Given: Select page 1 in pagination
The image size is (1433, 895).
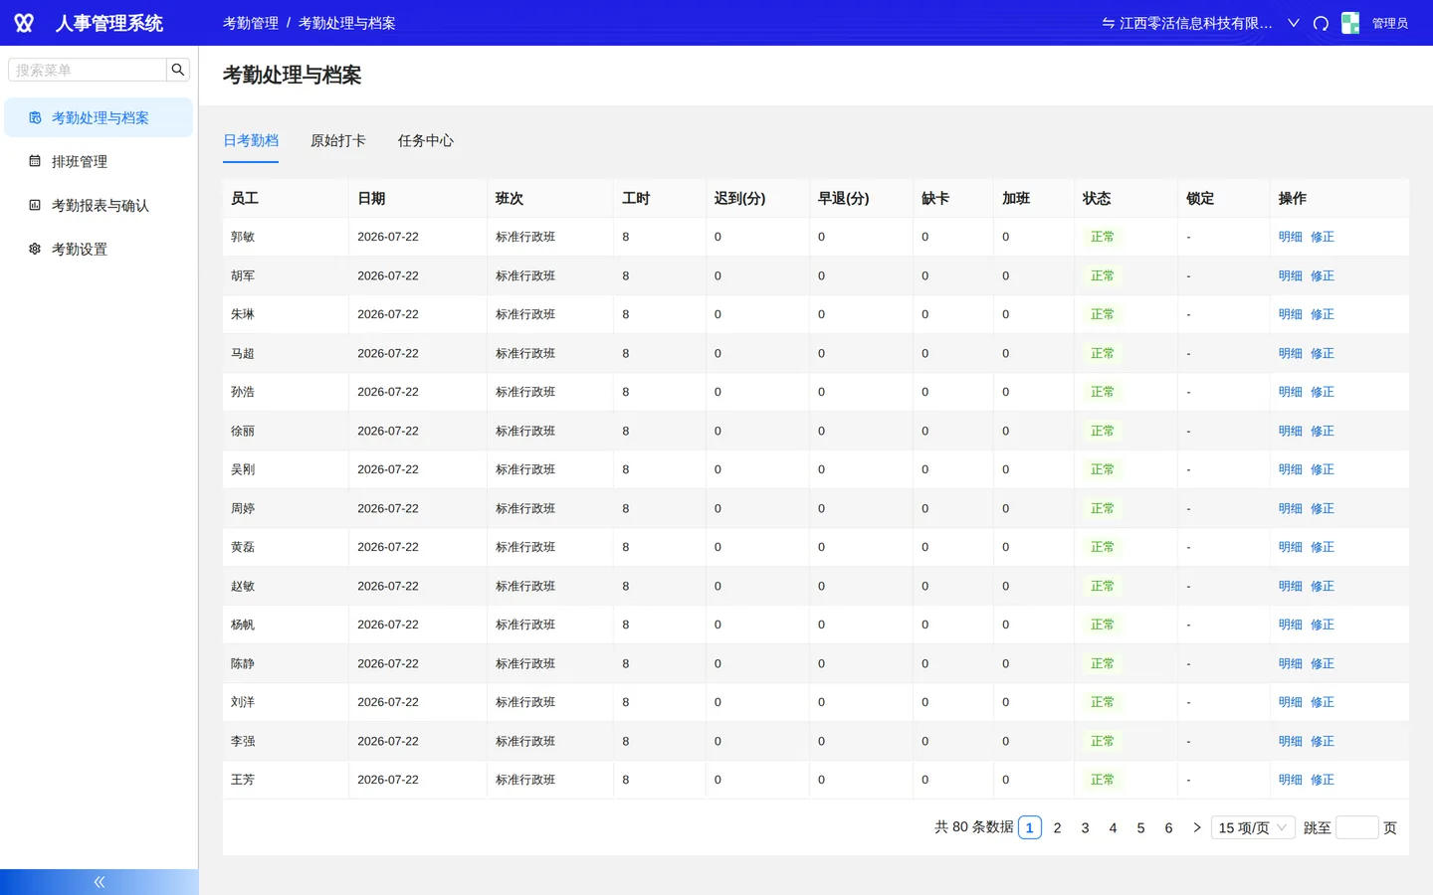Looking at the screenshot, I should click(1030, 827).
